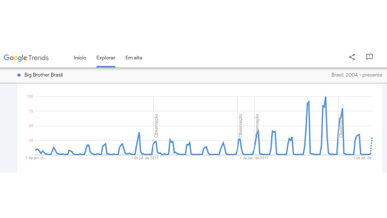
Task: Open the Em alta tab
Action: point(134,58)
